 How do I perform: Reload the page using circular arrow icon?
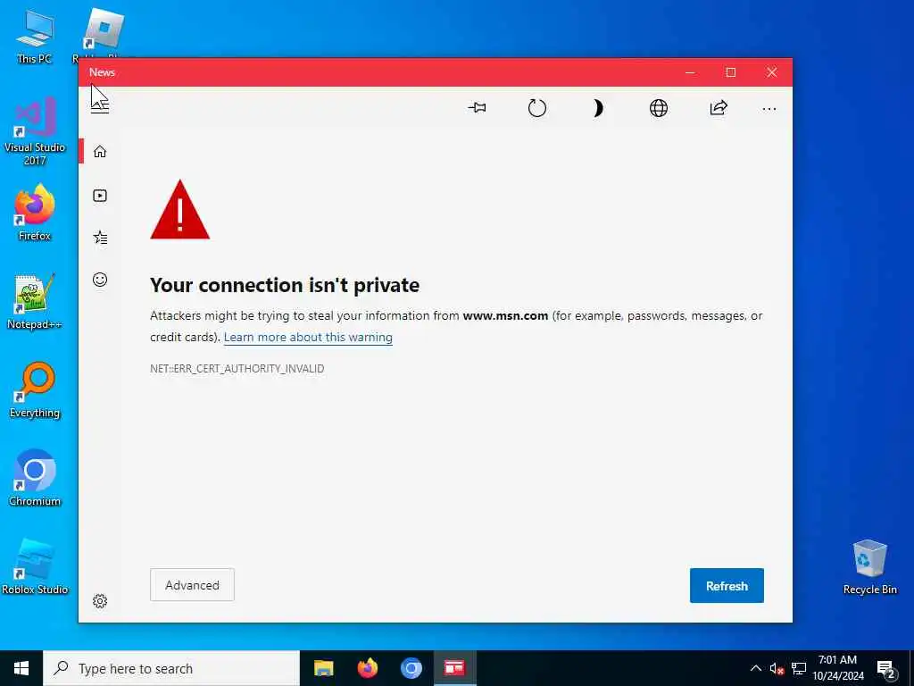point(536,108)
